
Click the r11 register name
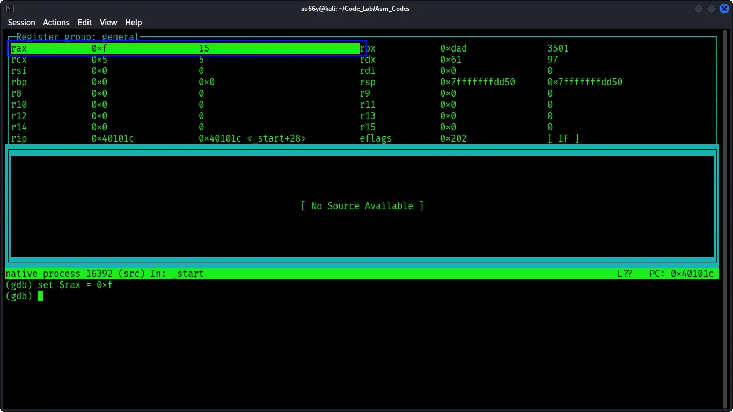coord(368,105)
